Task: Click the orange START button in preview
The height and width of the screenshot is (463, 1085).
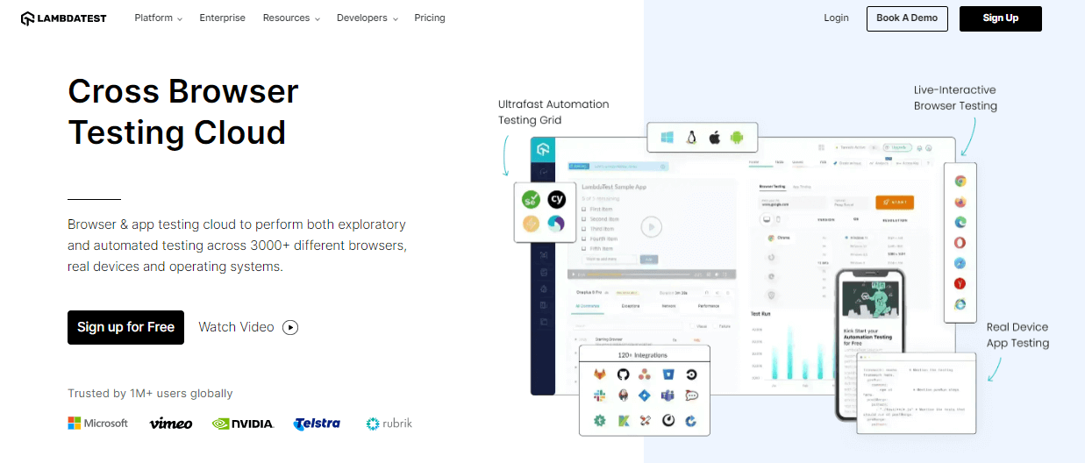Action: click(x=895, y=203)
